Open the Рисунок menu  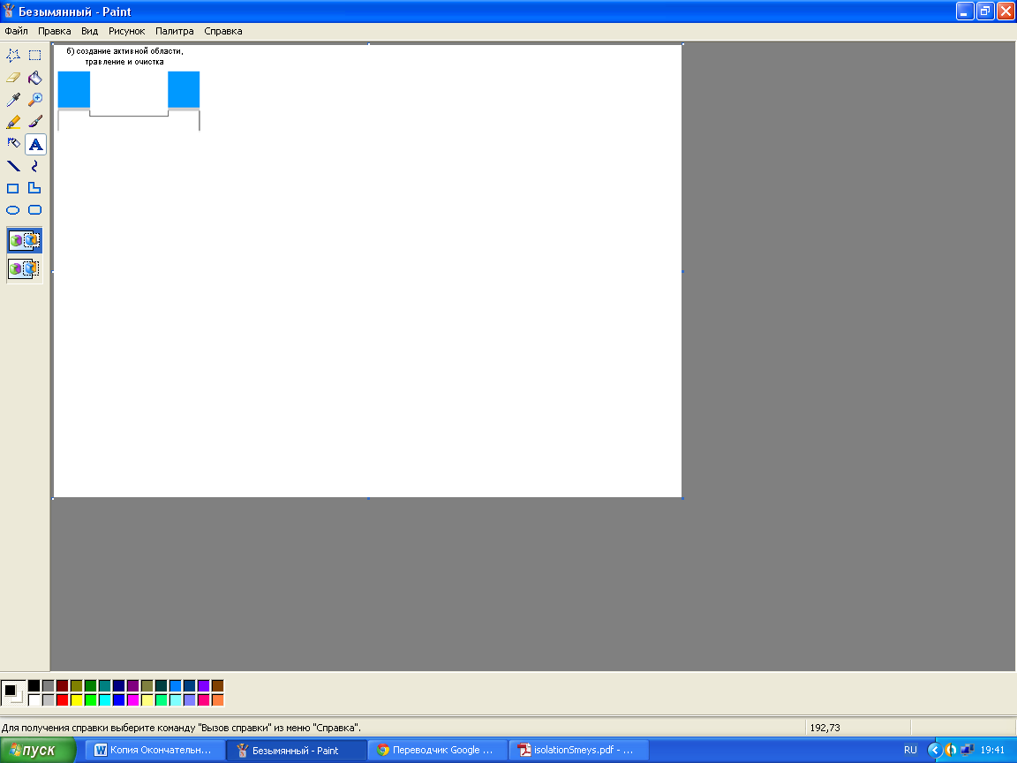click(x=126, y=31)
